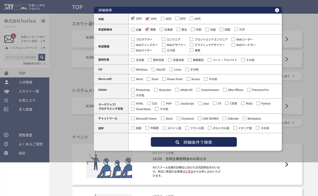Uncheck the 20代 age checkbox
The width and height of the screenshot is (318, 196).
coord(133,19)
